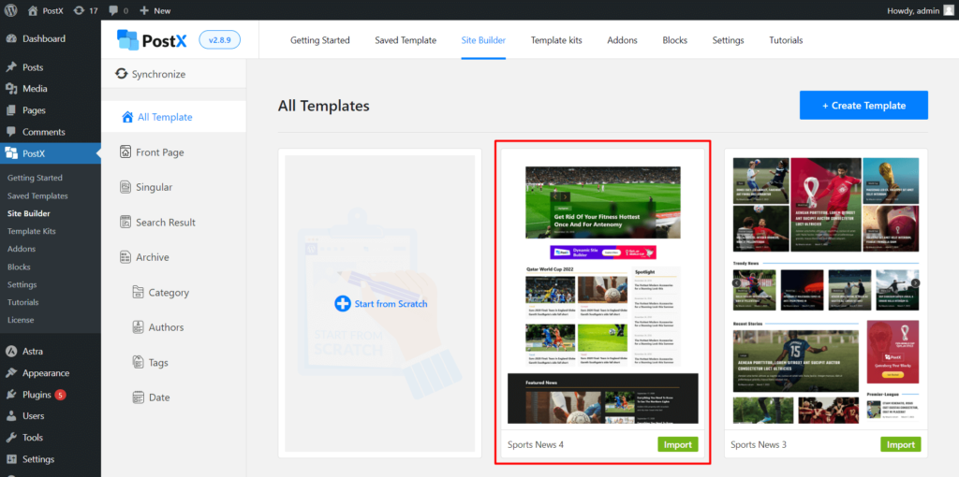The width and height of the screenshot is (959, 477).
Task: Click the PostX logo
Action: pyautogui.click(x=152, y=40)
